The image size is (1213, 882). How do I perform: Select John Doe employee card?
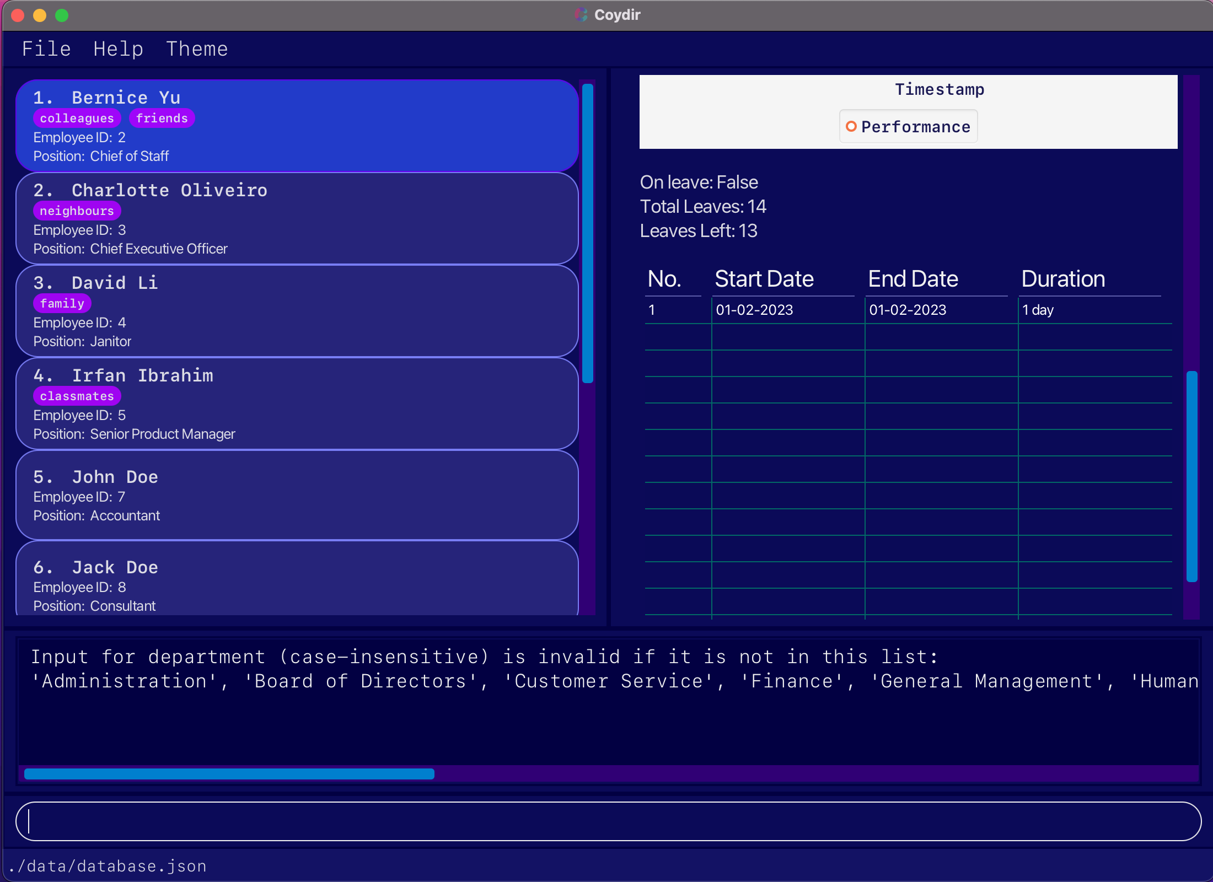297,495
